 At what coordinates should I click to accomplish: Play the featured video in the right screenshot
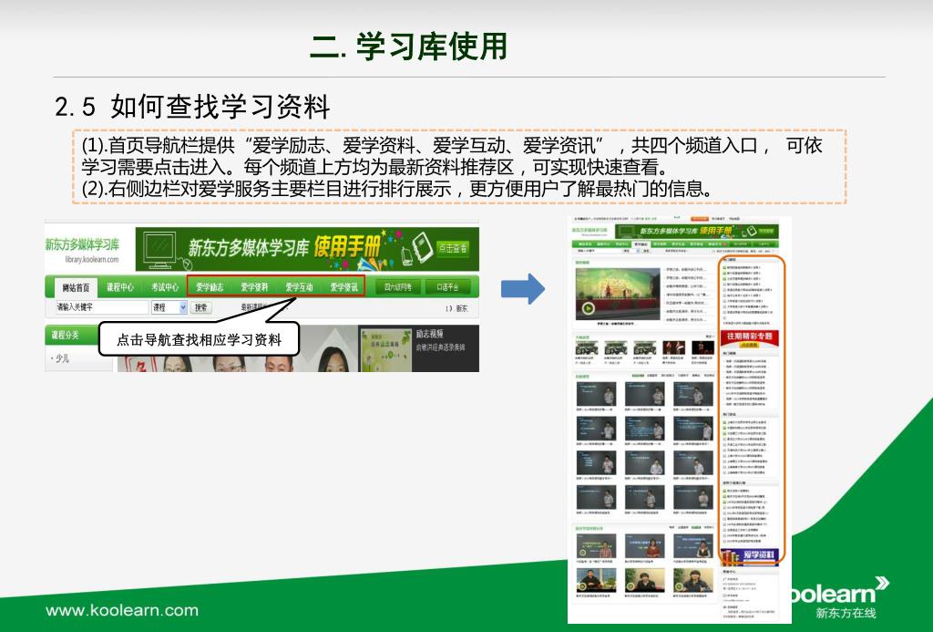tap(589, 308)
